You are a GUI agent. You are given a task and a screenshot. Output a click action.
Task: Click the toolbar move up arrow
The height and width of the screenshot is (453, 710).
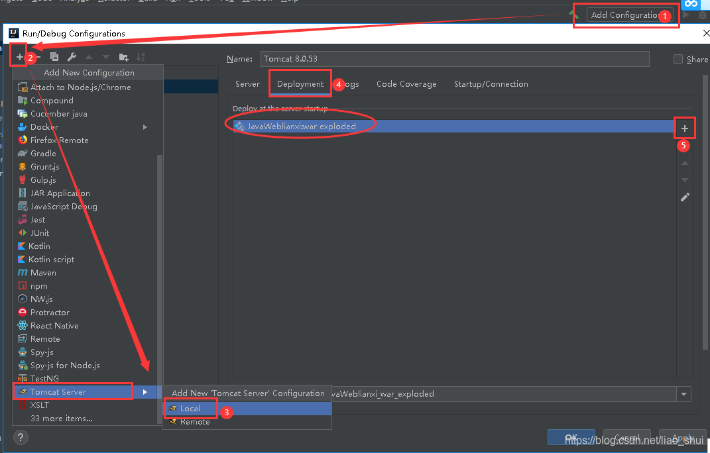click(89, 57)
